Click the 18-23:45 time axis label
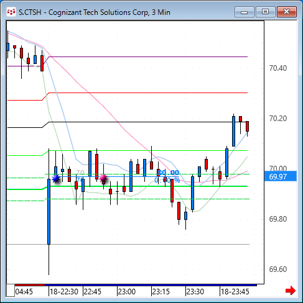Viewport: 303px width, 303px height. [x=235, y=292]
